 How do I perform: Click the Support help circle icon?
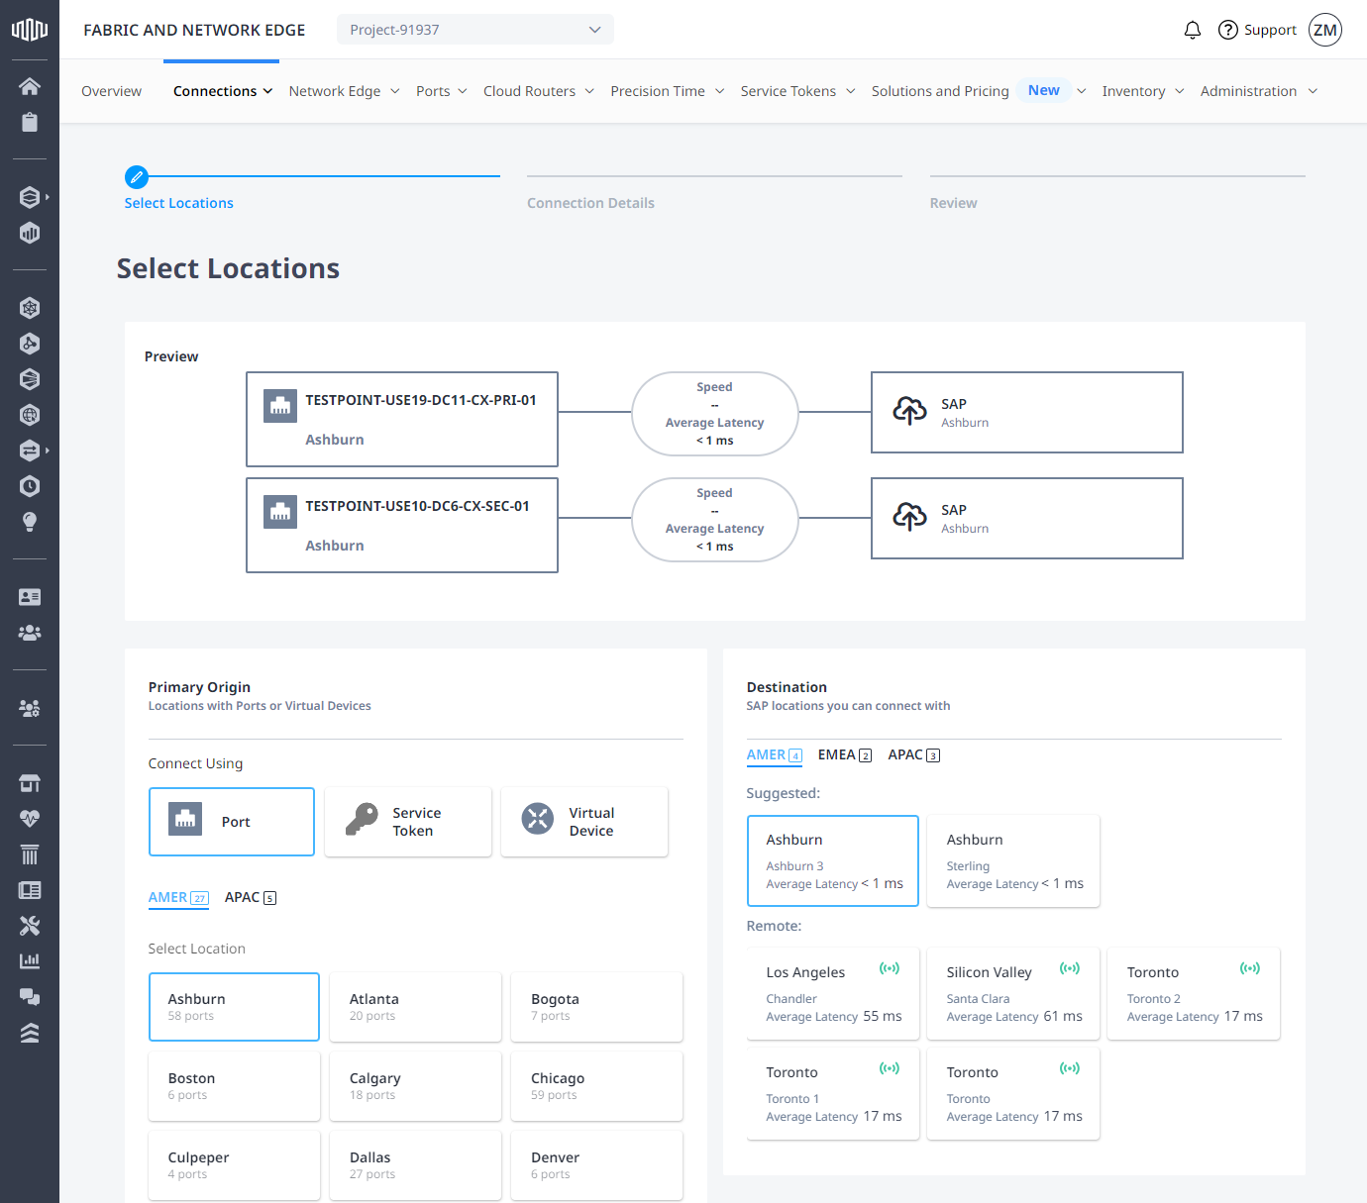(x=1228, y=30)
